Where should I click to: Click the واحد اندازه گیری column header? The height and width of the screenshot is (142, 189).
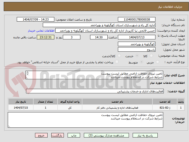click(70, 102)
